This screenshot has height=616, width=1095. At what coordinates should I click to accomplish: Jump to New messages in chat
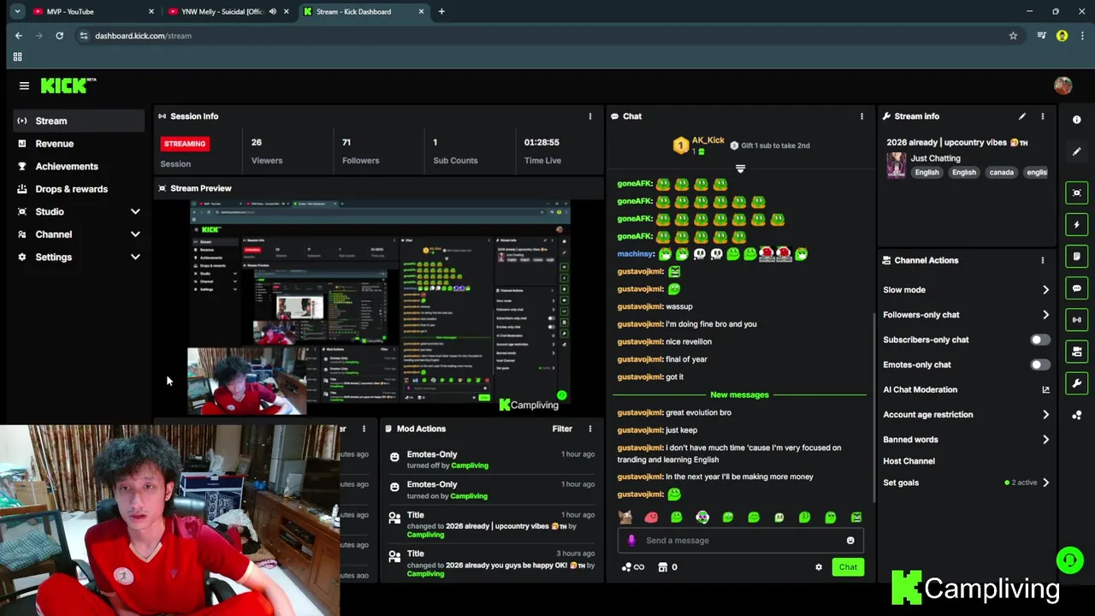pyautogui.click(x=739, y=394)
